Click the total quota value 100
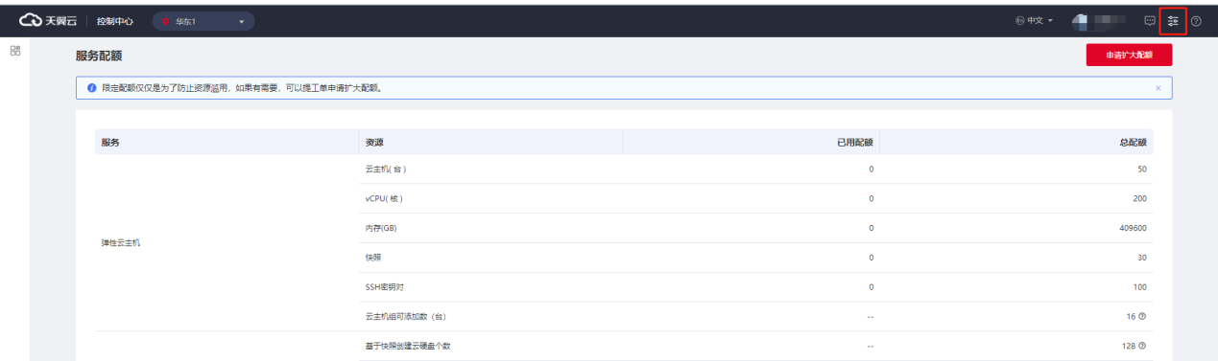This screenshot has width=1218, height=361. pos(1139,286)
